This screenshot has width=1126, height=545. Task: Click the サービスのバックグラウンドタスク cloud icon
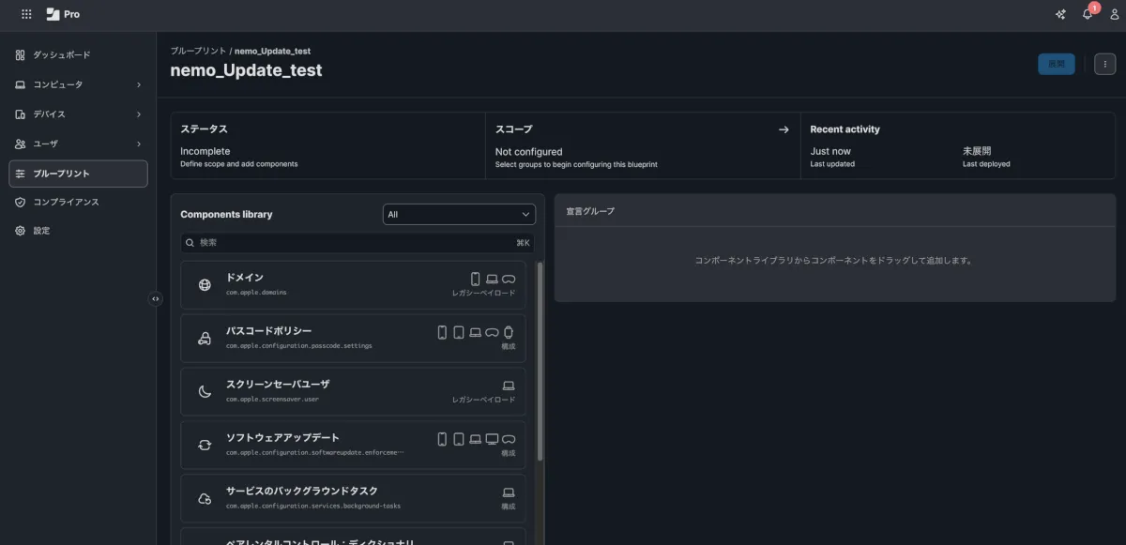click(205, 498)
